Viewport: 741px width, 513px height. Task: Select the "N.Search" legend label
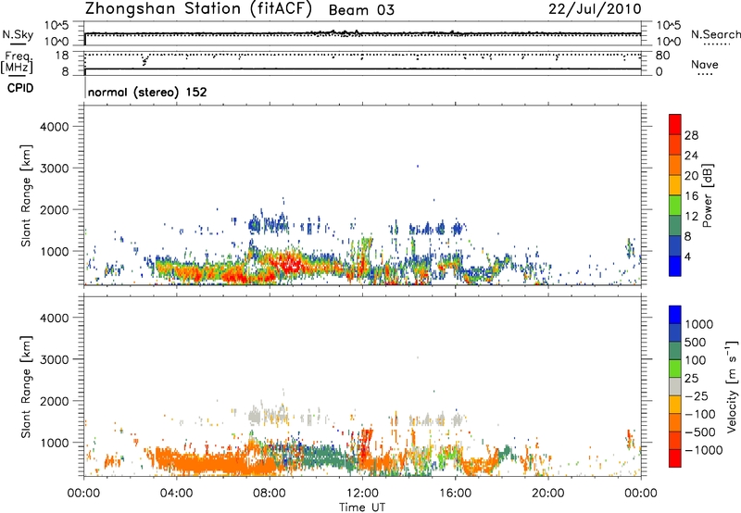click(x=715, y=34)
